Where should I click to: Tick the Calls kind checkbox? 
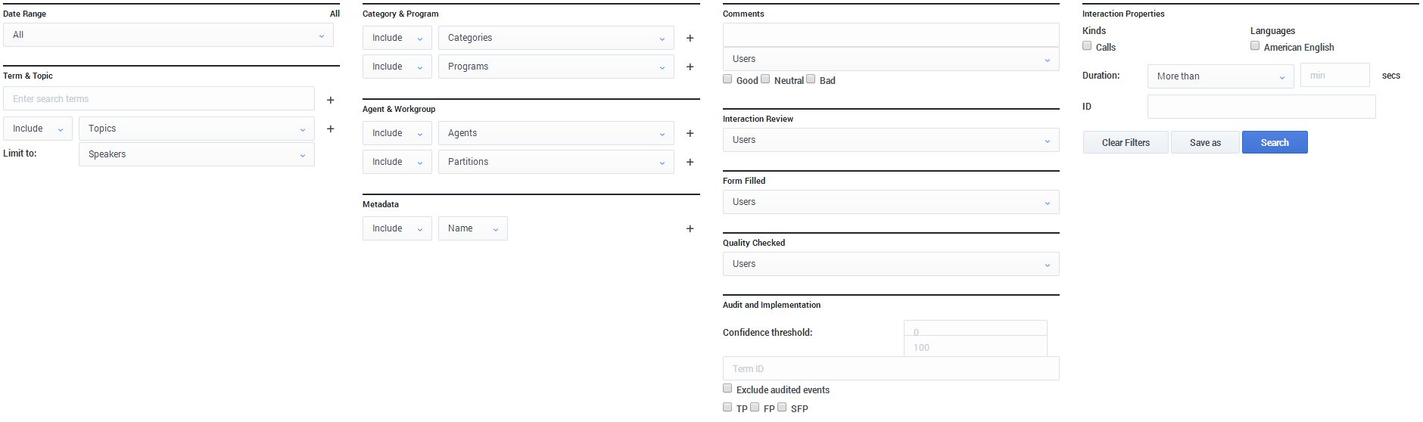[x=1087, y=46]
